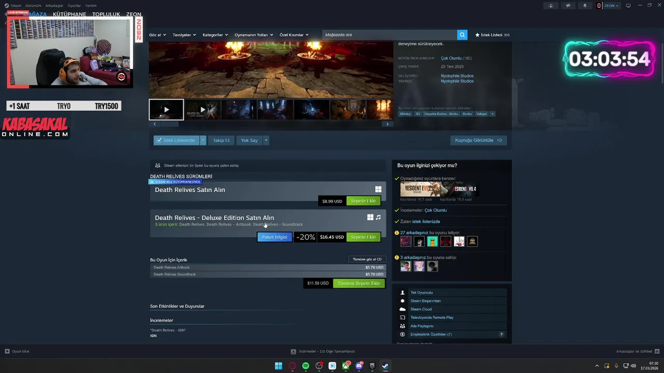Screen dimensions: 664x373
Task: Open the wishlist star icon (İstek Listesi)
Action: point(477,35)
